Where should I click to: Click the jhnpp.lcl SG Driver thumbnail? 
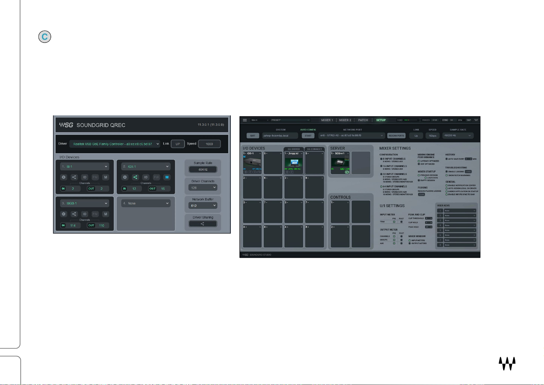click(293, 162)
